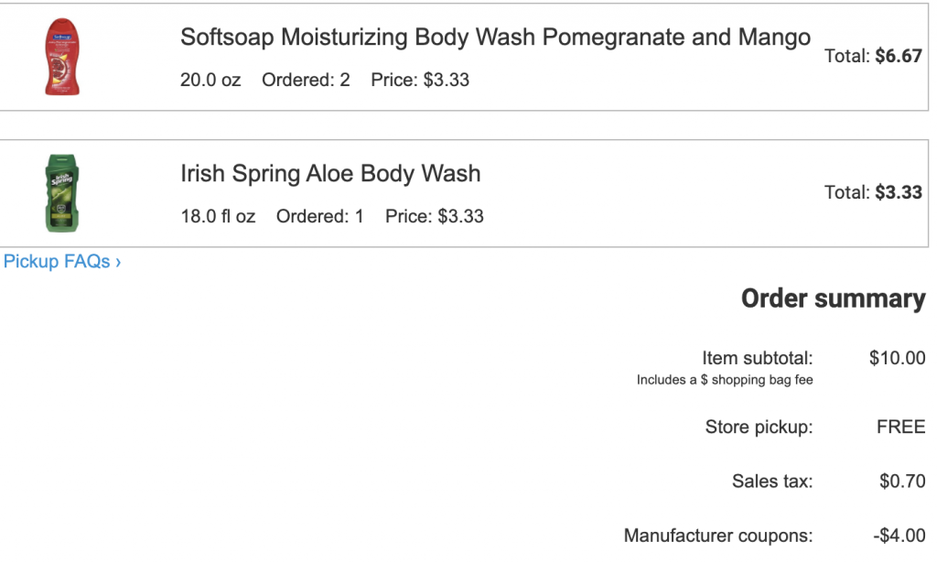Open Softsoap Moisturizing Body Wash product title

point(495,38)
